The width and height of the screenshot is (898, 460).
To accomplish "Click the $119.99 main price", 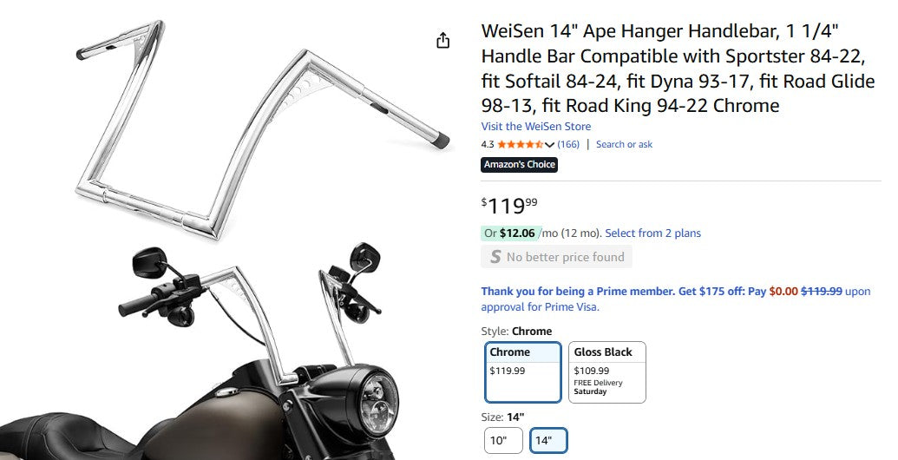I will pyautogui.click(x=509, y=206).
